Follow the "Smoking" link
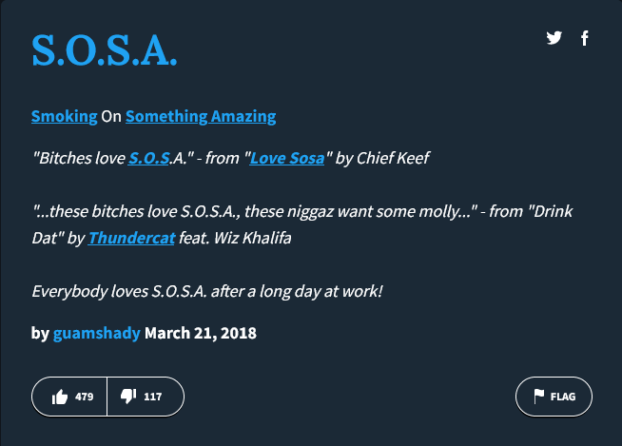Image resolution: width=622 pixels, height=446 pixels. click(x=64, y=116)
